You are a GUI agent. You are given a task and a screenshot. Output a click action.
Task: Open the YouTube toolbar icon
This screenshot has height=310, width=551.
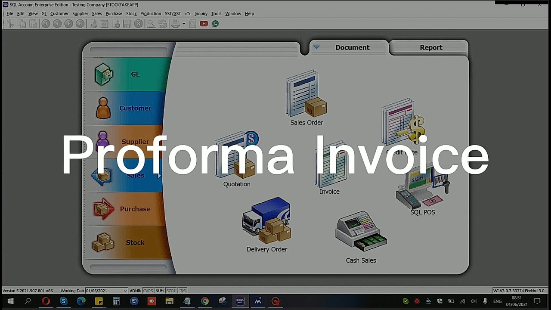click(204, 24)
